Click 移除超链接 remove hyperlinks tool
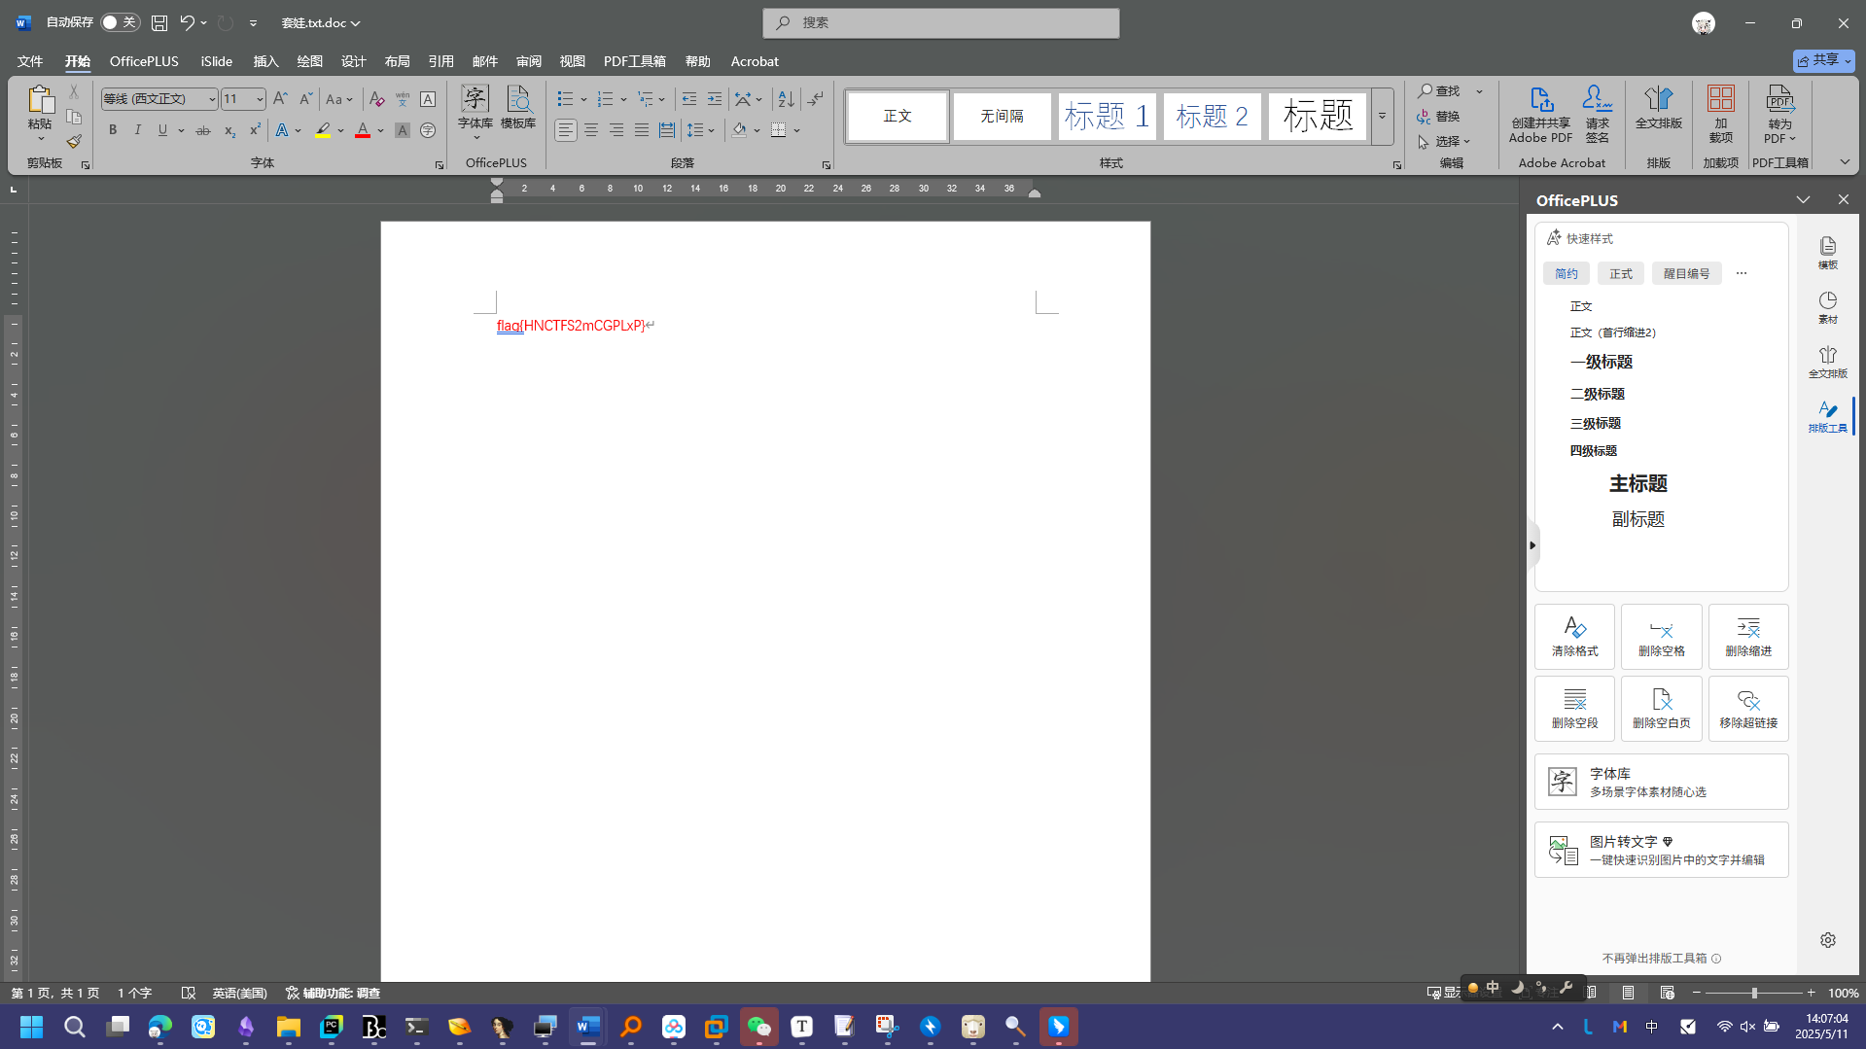This screenshot has width=1866, height=1049. coord(1747,709)
